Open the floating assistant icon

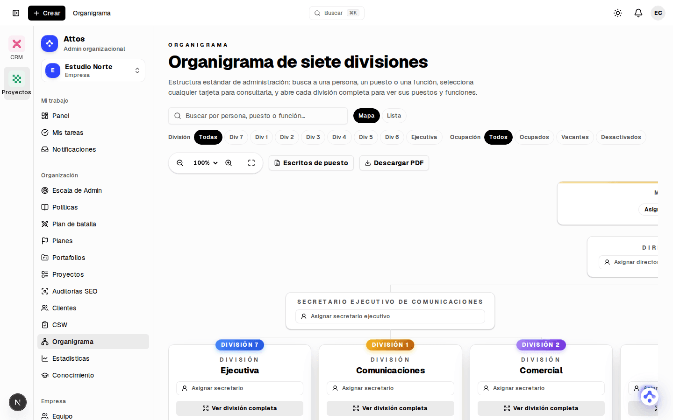(x=649, y=397)
